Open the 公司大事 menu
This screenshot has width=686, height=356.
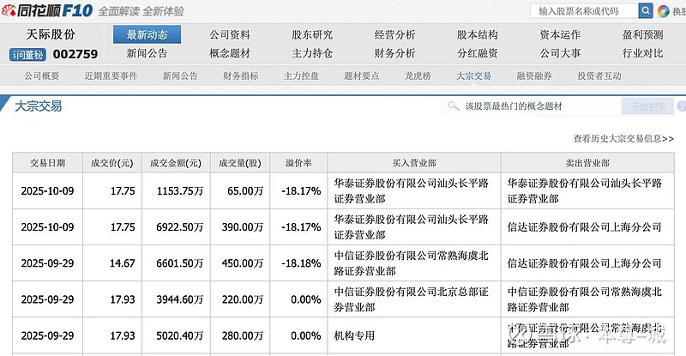(x=560, y=53)
